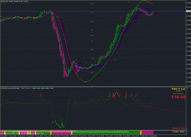This screenshot has width=191, height=137.
Task: Click the MS3 pivot level label
Action: click(x=92, y=50)
